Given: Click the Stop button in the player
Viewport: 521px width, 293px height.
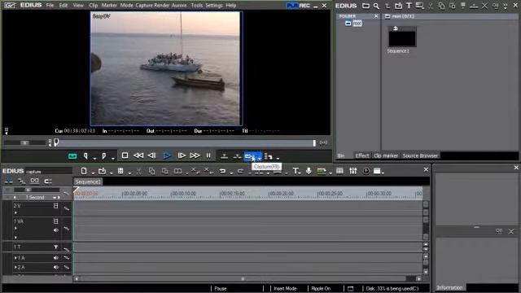Looking at the screenshot, I should point(125,155).
